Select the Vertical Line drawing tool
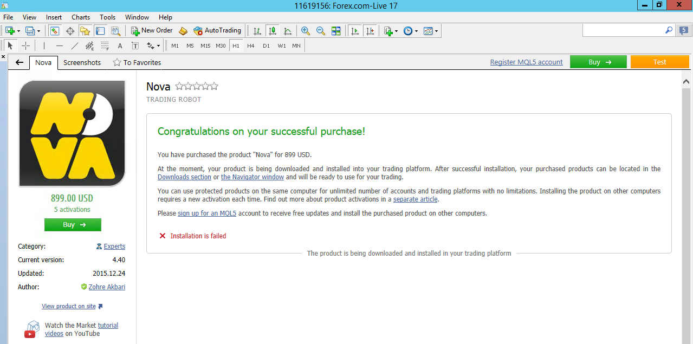693x344 pixels. [44, 46]
